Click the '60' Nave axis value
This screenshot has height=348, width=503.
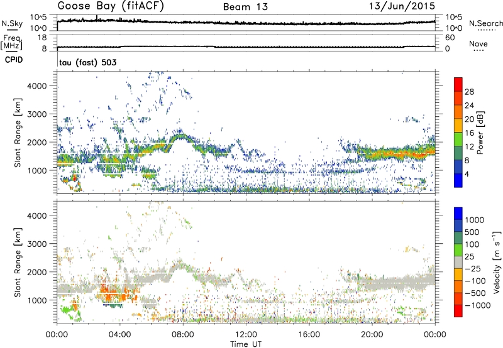[x=450, y=38]
